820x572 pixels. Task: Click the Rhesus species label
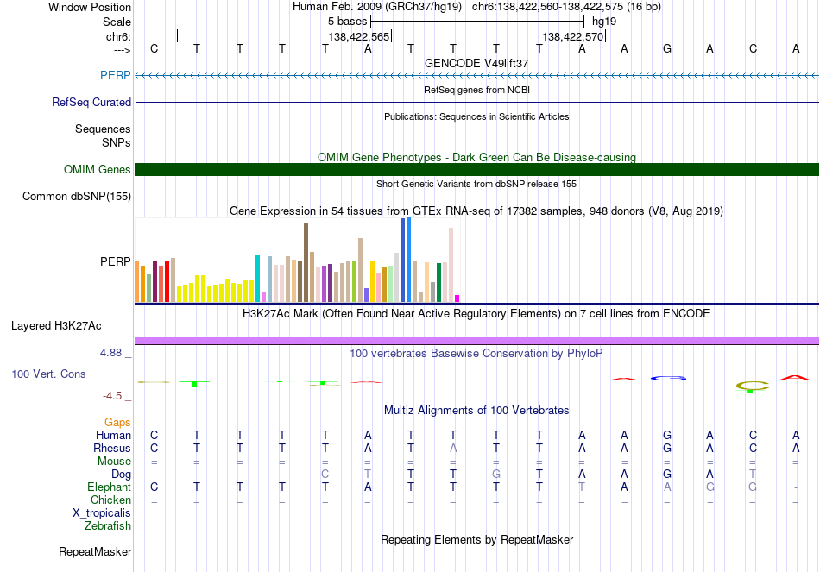point(112,448)
